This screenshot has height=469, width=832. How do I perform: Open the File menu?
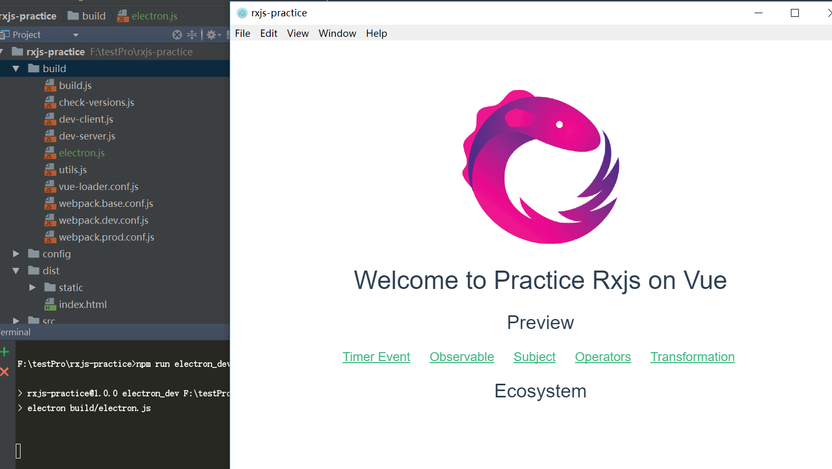click(x=243, y=33)
